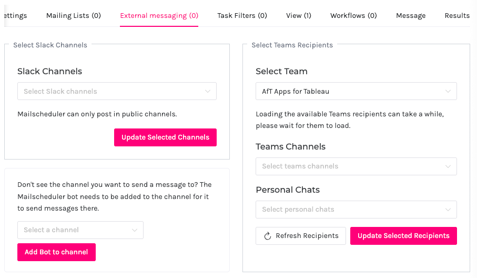Screen dimensions: 477x278
Task: Open the Select a channel dropdown
Action: (x=74, y=230)
